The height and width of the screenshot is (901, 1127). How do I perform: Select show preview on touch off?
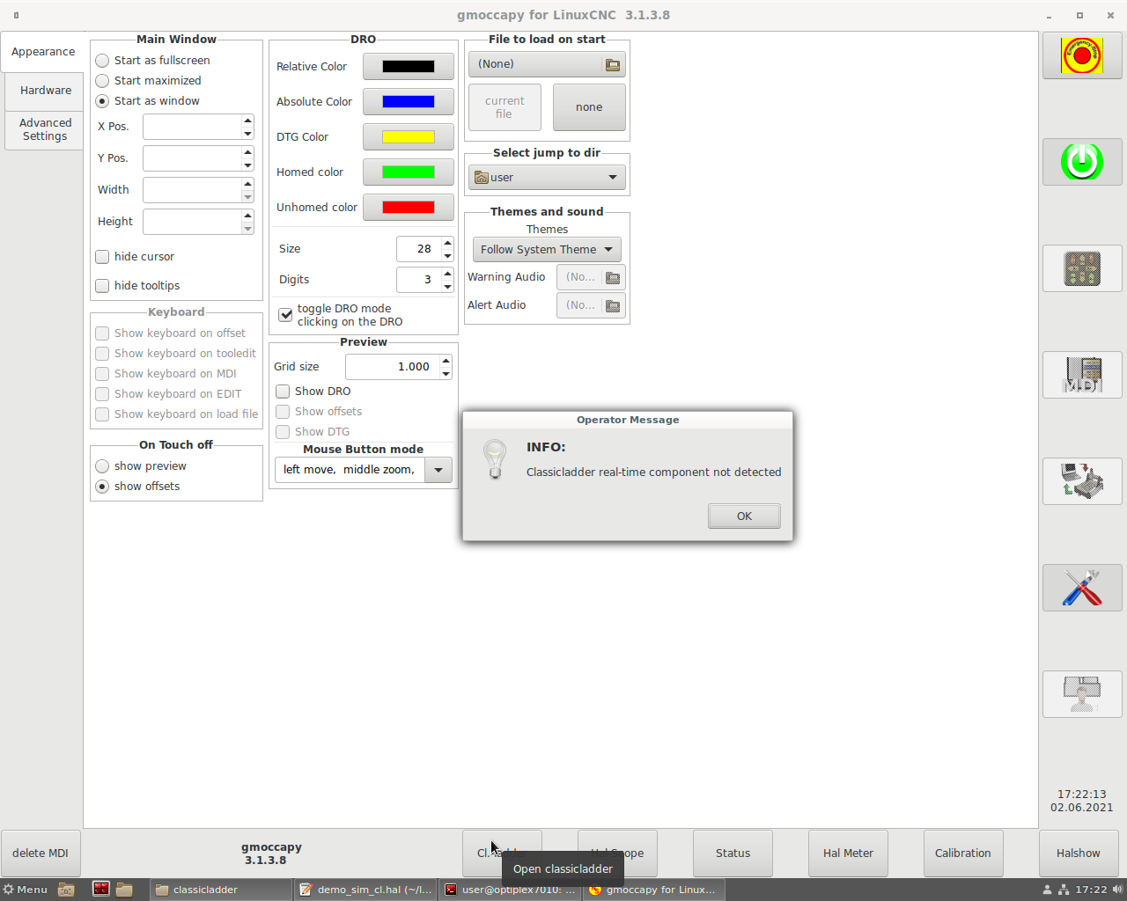(x=102, y=466)
